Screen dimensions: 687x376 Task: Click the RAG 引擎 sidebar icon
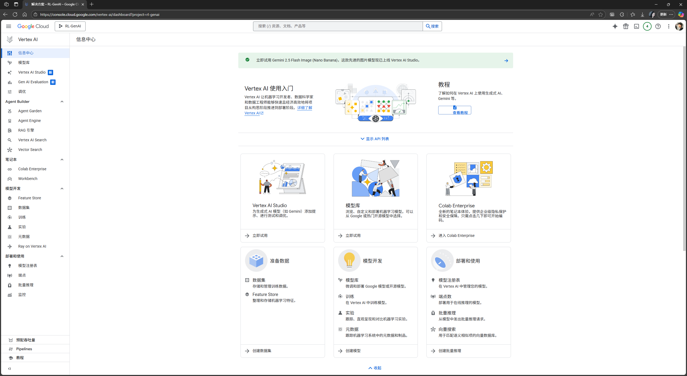(x=10, y=130)
